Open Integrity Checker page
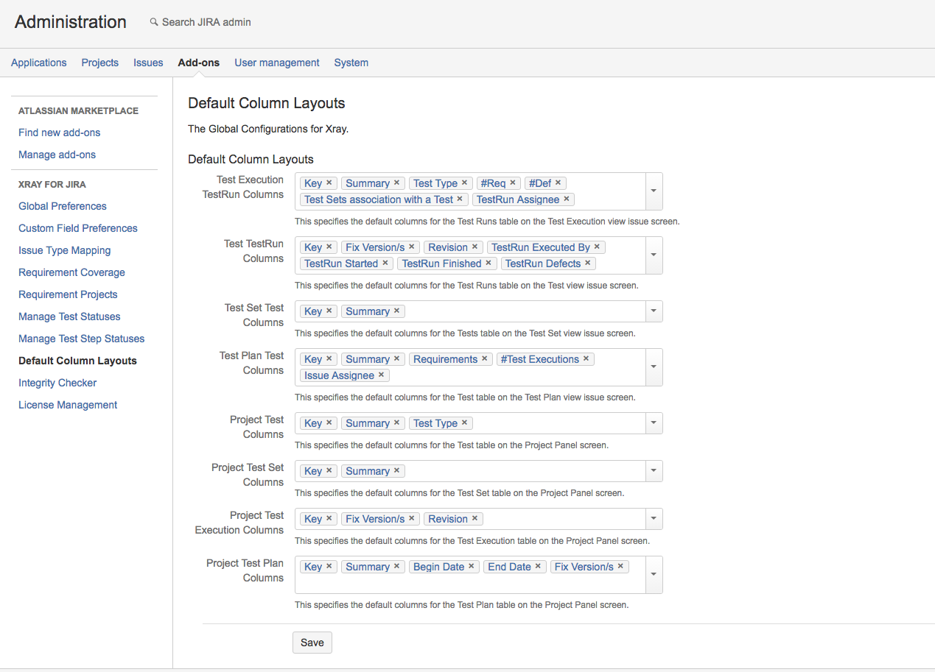 pyautogui.click(x=57, y=383)
